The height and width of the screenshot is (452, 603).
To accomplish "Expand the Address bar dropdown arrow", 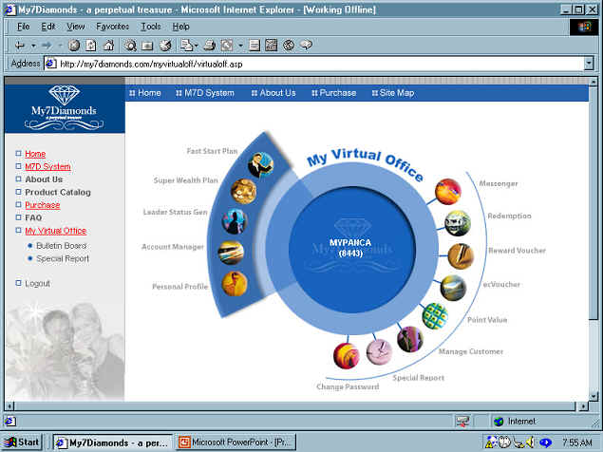I will 589,64.
